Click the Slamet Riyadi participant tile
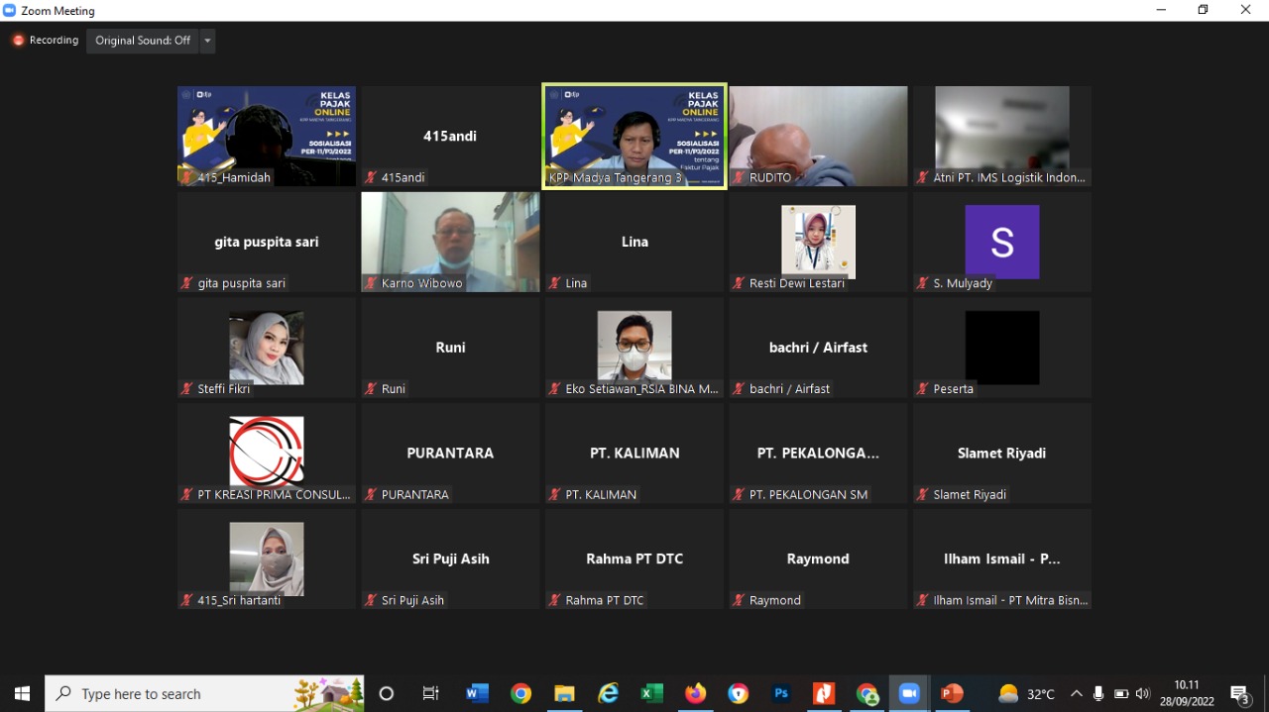This screenshot has width=1269, height=712. [1001, 454]
